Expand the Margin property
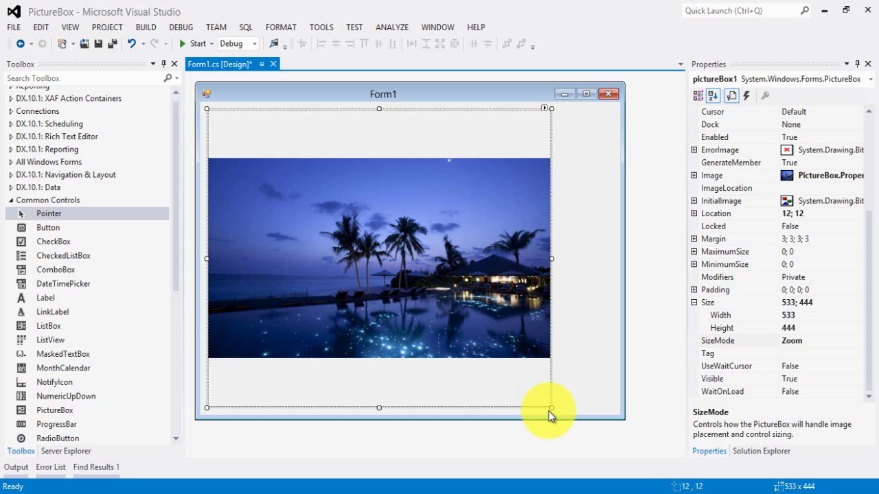The width and height of the screenshot is (879, 494). point(694,239)
